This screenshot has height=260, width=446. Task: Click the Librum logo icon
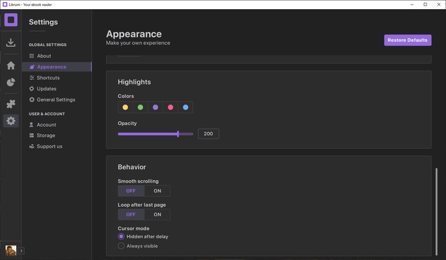(10, 20)
